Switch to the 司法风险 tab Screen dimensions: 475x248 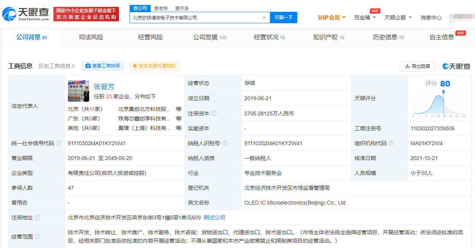pyautogui.click(x=91, y=37)
